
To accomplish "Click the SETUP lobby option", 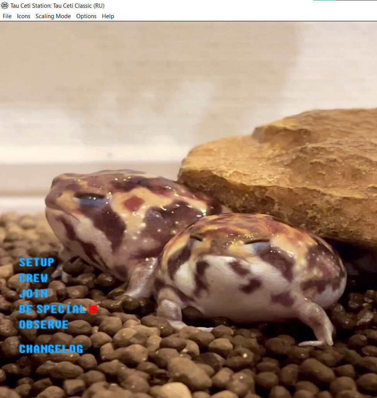I will pos(37,262).
